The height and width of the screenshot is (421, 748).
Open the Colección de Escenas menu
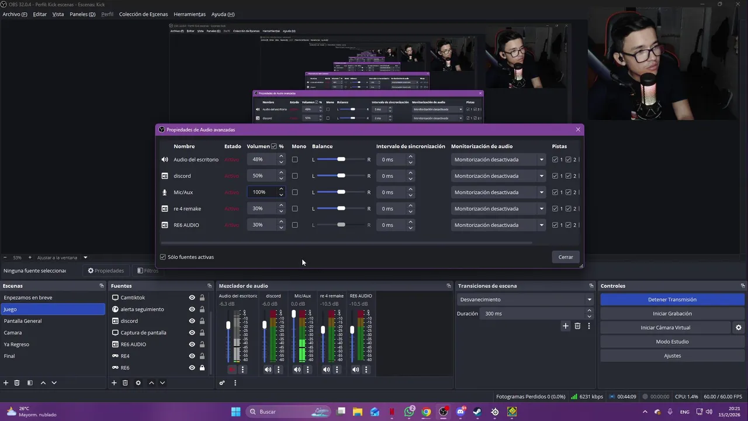click(x=143, y=14)
